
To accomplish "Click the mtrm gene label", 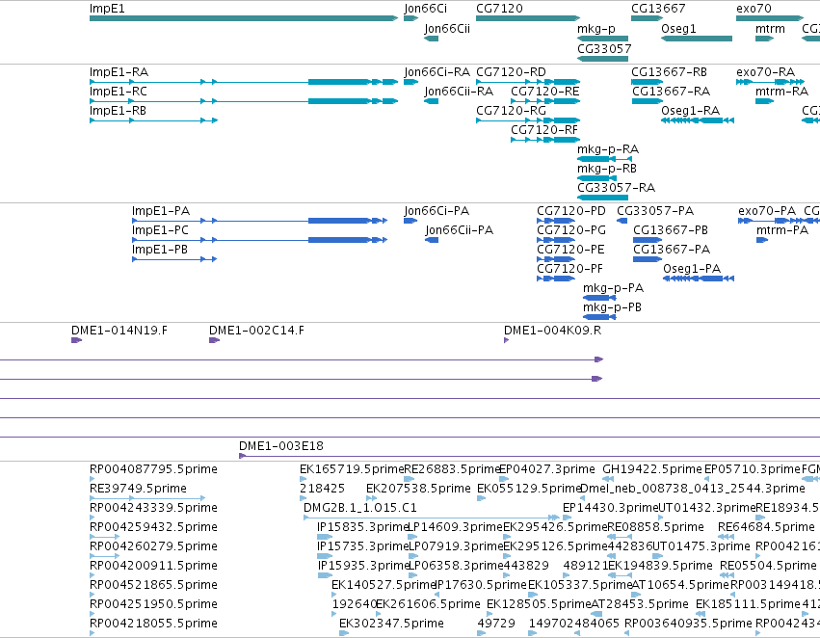I will click(770, 28).
